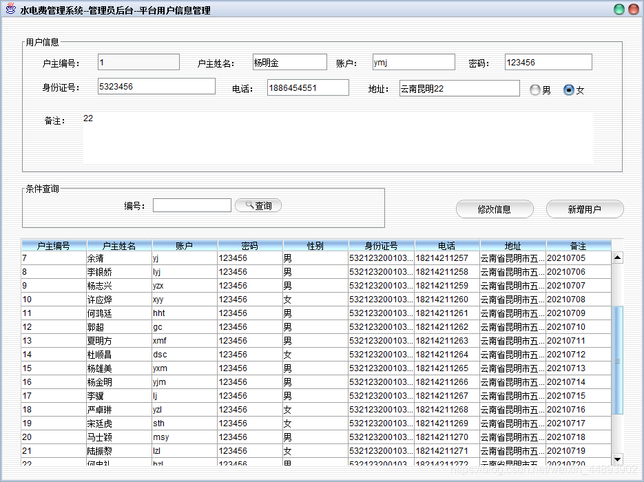This screenshot has height=482, width=644.
Task: Focus the 账户 input field
Action: pyautogui.click(x=413, y=63)
